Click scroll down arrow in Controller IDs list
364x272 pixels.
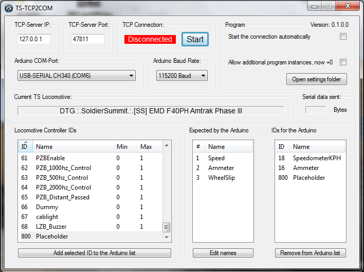[x=167, y=237]
